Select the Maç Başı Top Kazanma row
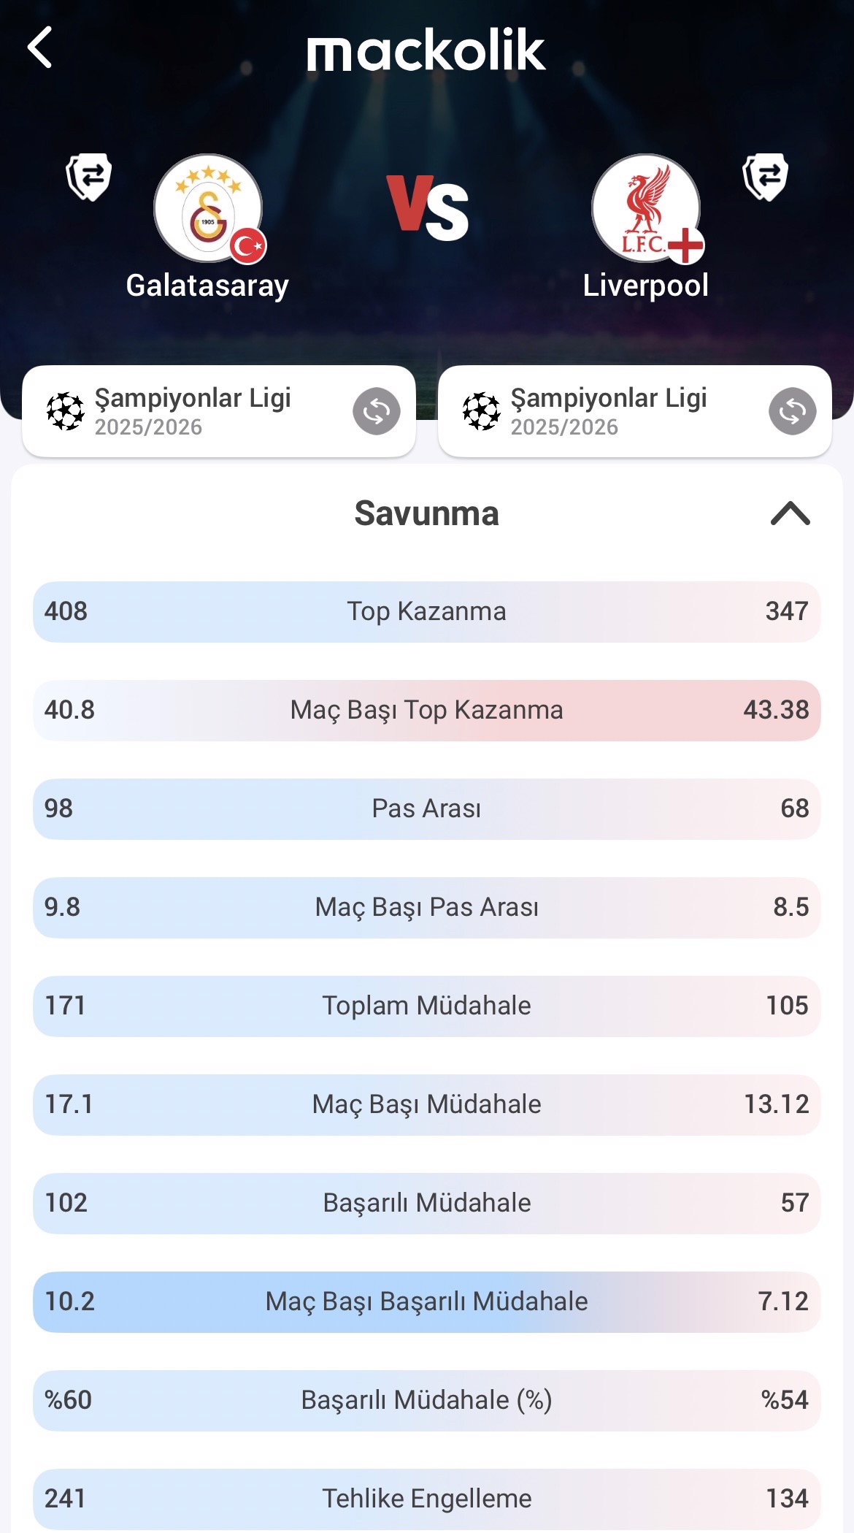The height and width of the screenshot is (1533, 854). (x=426, y=711)
